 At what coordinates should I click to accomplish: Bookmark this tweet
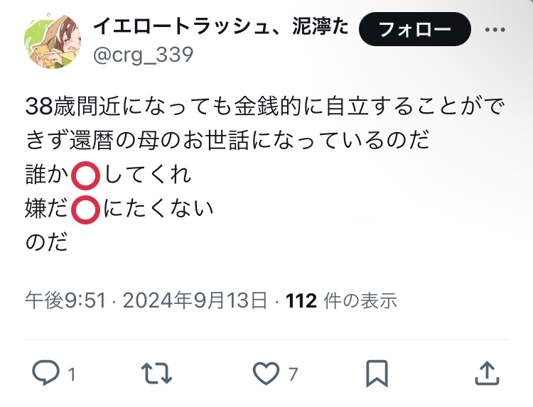coord(377,374)
